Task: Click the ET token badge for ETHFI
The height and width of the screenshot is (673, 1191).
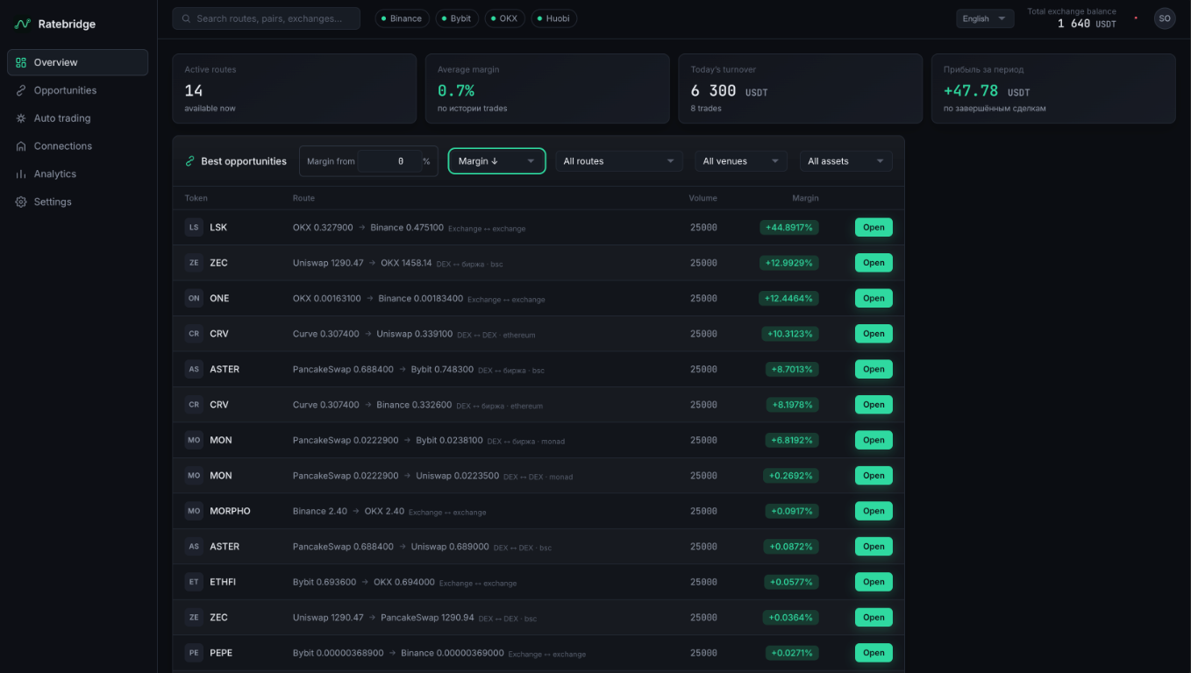Action: click(194, 582)
